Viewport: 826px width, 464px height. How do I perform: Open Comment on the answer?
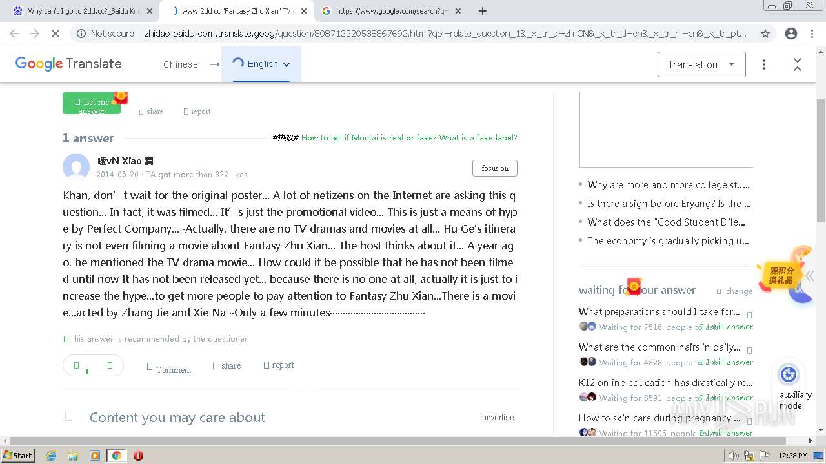(x=169, y=368)
